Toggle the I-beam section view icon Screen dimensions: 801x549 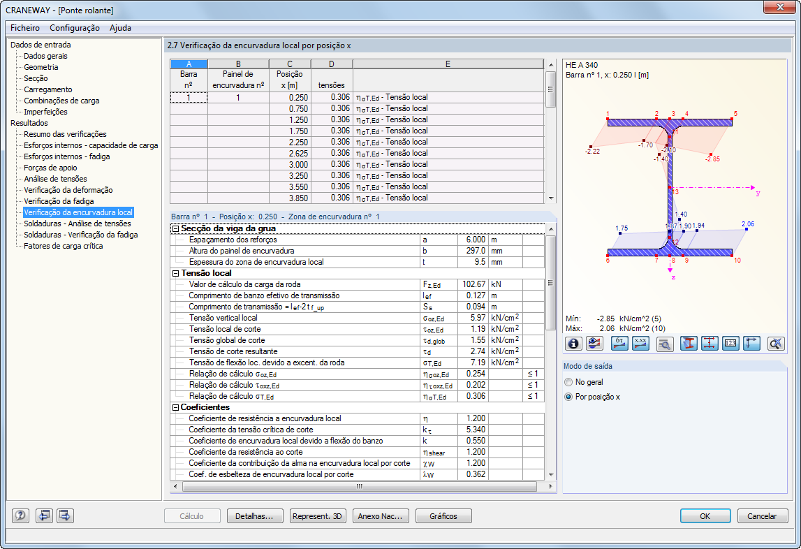coord(689,343)
